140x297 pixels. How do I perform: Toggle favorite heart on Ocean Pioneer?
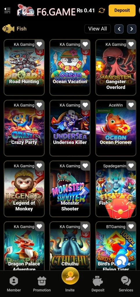point(131,105)
